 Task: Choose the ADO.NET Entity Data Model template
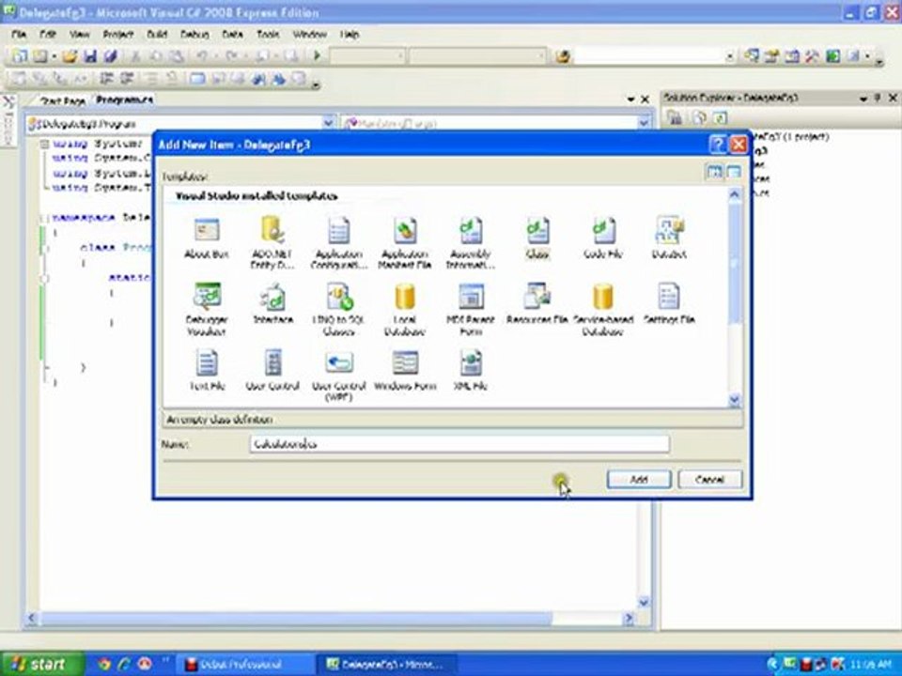pos(272,242)
